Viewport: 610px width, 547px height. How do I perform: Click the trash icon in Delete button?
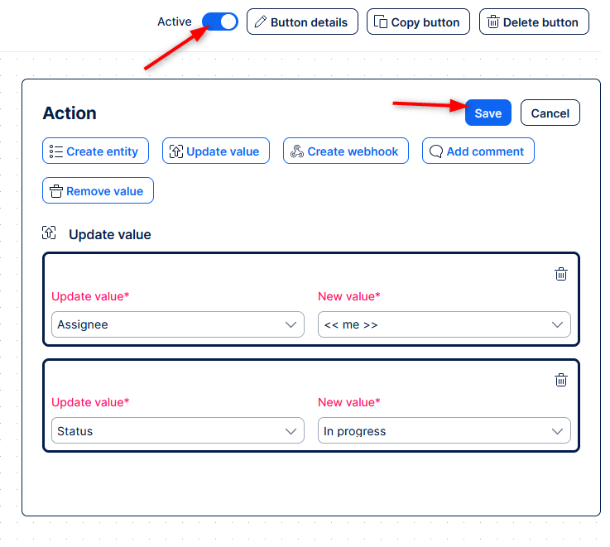point(493,22)
